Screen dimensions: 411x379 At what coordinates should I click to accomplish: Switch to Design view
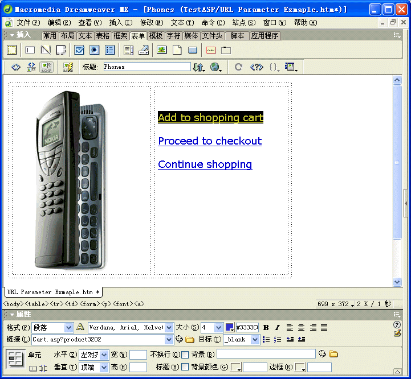46,67
